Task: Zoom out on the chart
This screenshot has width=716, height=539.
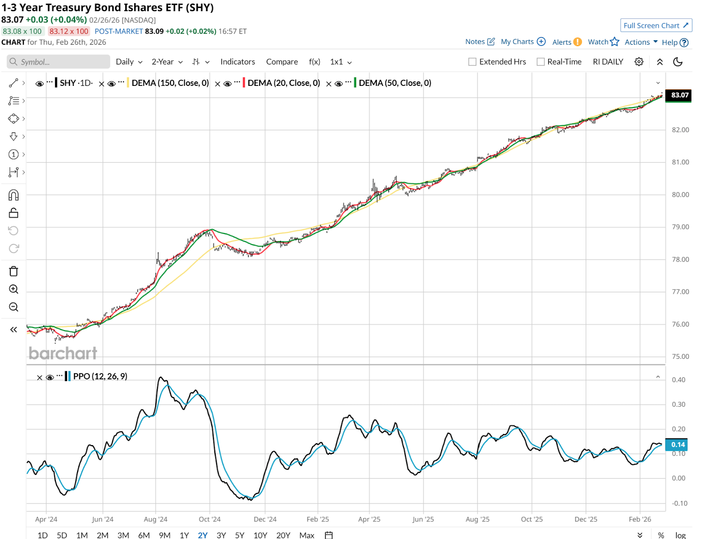Action: coord(13,307)
